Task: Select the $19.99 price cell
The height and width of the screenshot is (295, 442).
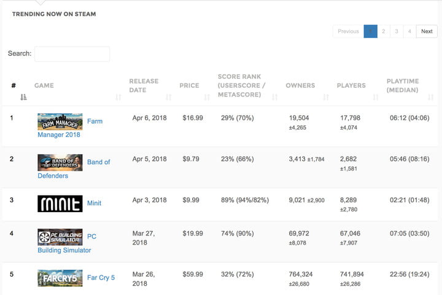Action: [x=193, y=234]
